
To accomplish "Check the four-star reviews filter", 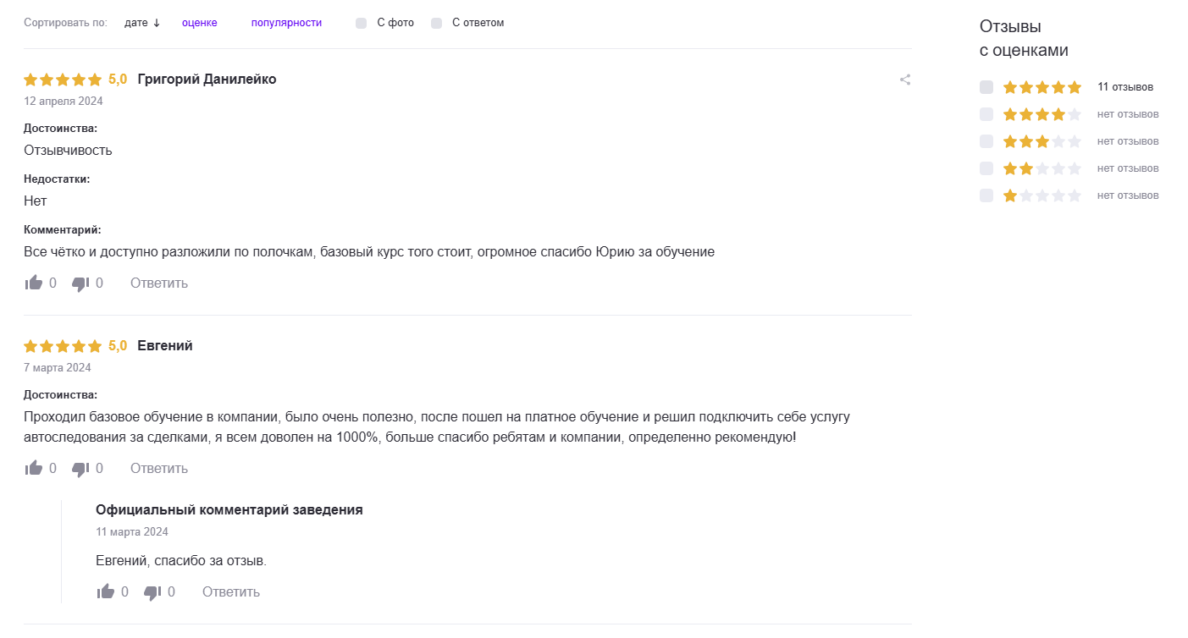I will pyautogui.click(x=986, y=114).
